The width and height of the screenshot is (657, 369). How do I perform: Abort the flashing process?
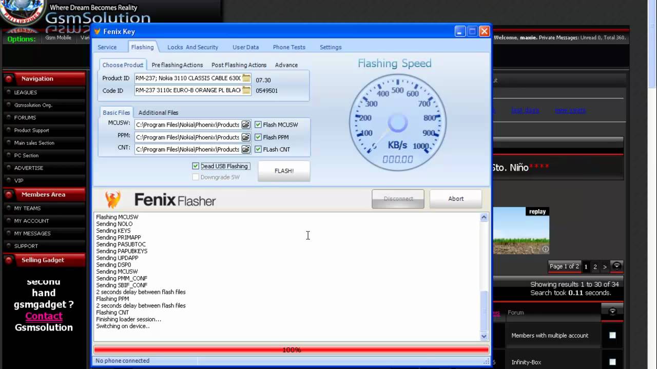click(456, 199)
